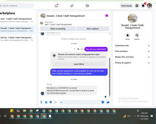The height and width of the screenshot is (124, 156).
Task: Click Donald's avatar beside his phone message
Action: click(x=42, y=93)
